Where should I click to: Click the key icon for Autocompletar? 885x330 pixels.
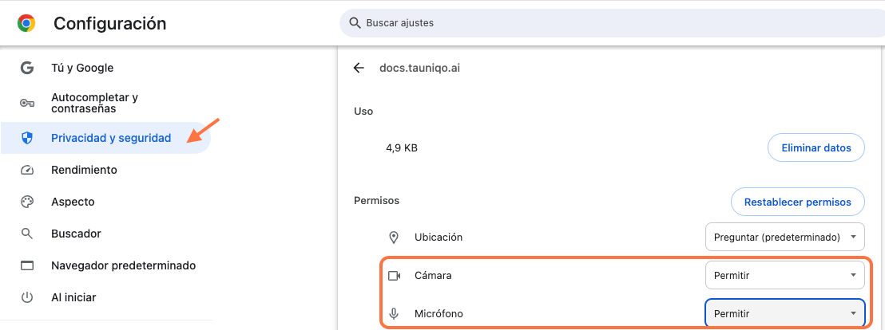27,103
